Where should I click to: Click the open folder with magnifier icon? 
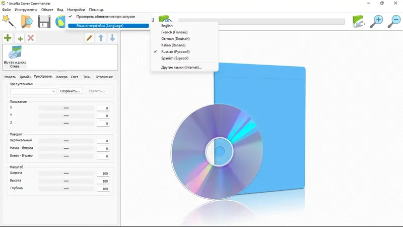[x=27, y=21]
